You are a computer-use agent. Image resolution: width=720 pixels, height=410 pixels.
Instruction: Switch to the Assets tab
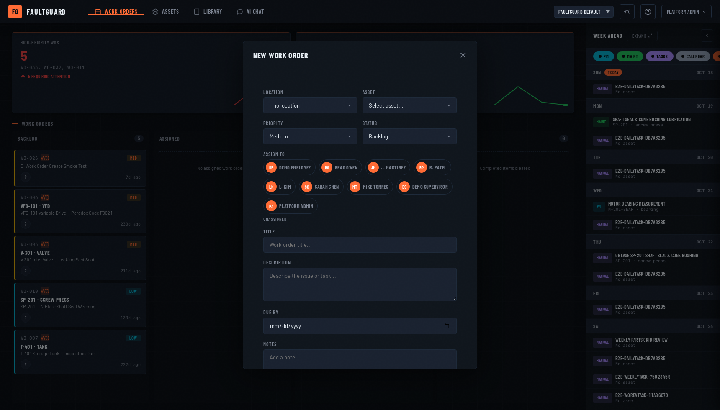pyautogui.click(x=165, y=12)
